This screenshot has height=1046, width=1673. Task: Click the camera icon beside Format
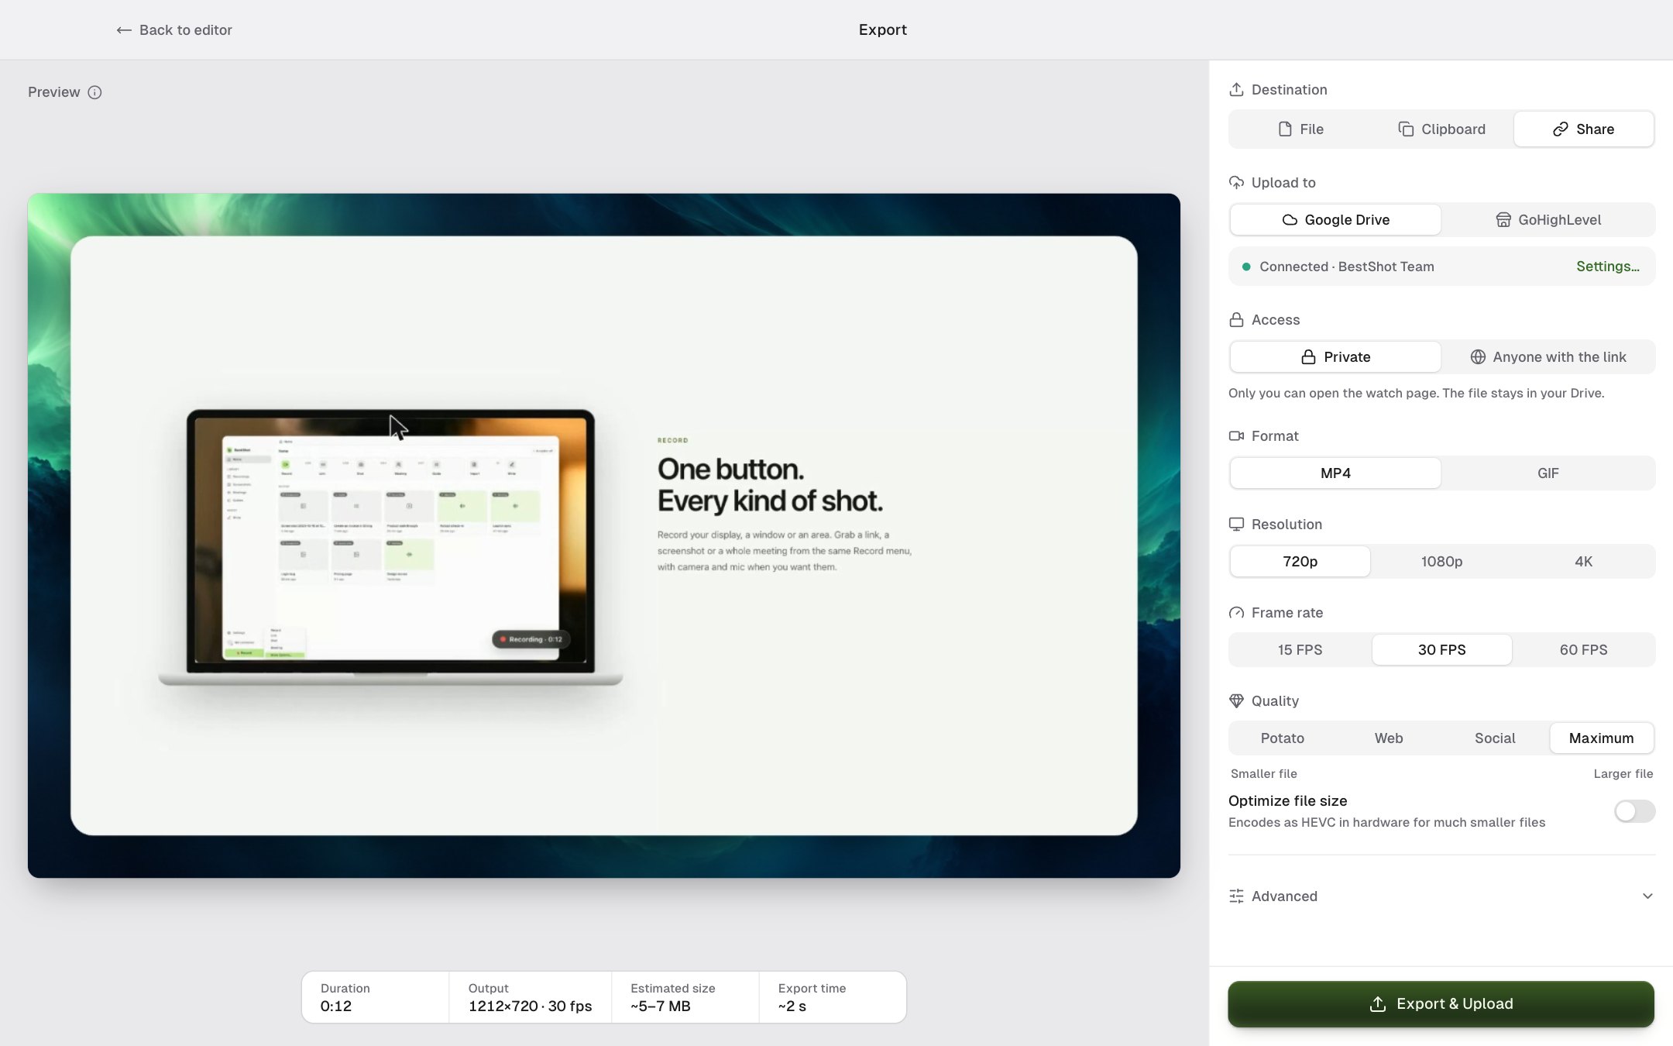click(1236, 436)
